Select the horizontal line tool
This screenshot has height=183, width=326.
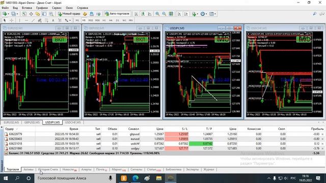pyautogui.click(x=26, y=20)
